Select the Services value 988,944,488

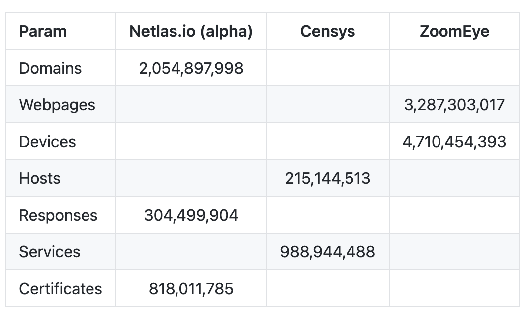pos(328,252)
